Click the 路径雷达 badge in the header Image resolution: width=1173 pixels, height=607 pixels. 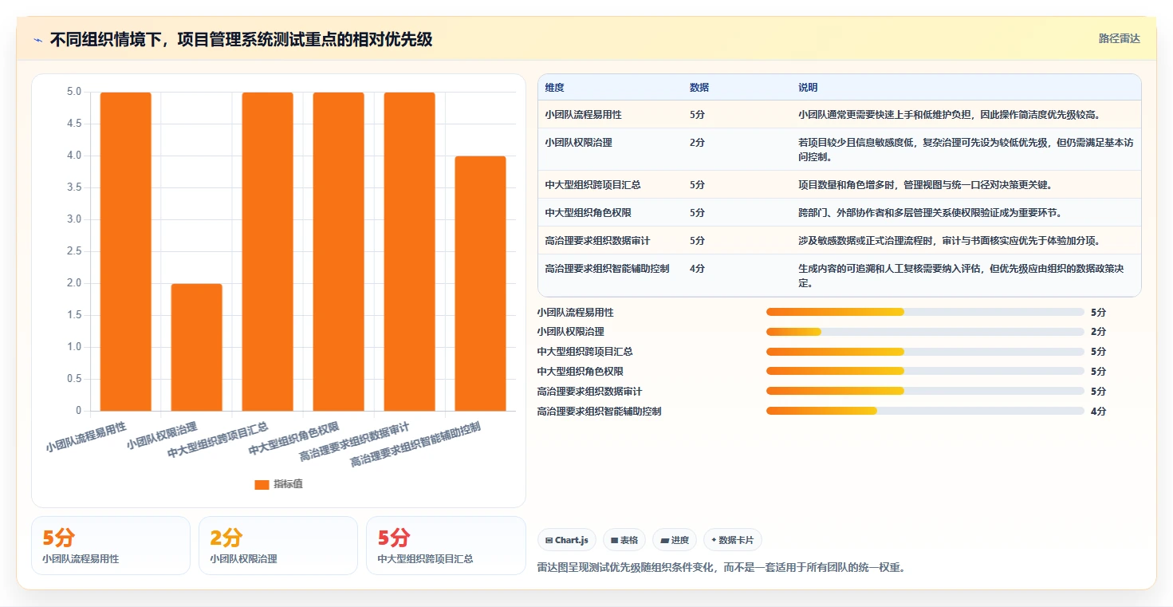click(1120, 38)
